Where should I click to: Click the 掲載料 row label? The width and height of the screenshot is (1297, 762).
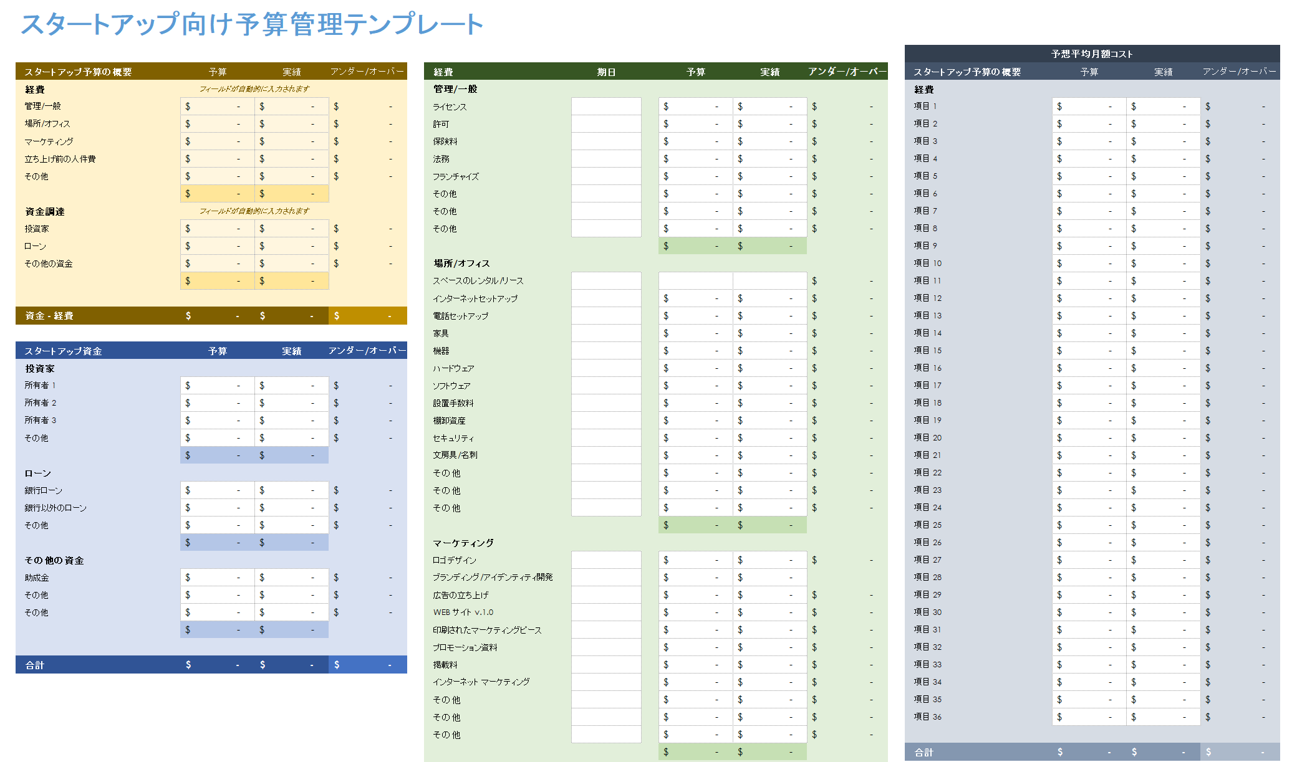click(445, 665)
